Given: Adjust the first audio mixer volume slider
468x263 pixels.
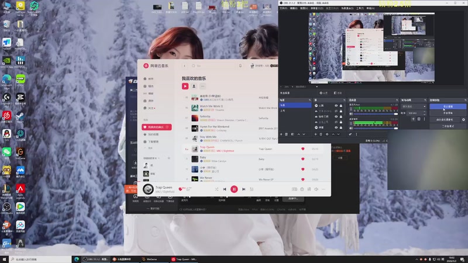Looking at the screenshot, I should pos(374,114).
